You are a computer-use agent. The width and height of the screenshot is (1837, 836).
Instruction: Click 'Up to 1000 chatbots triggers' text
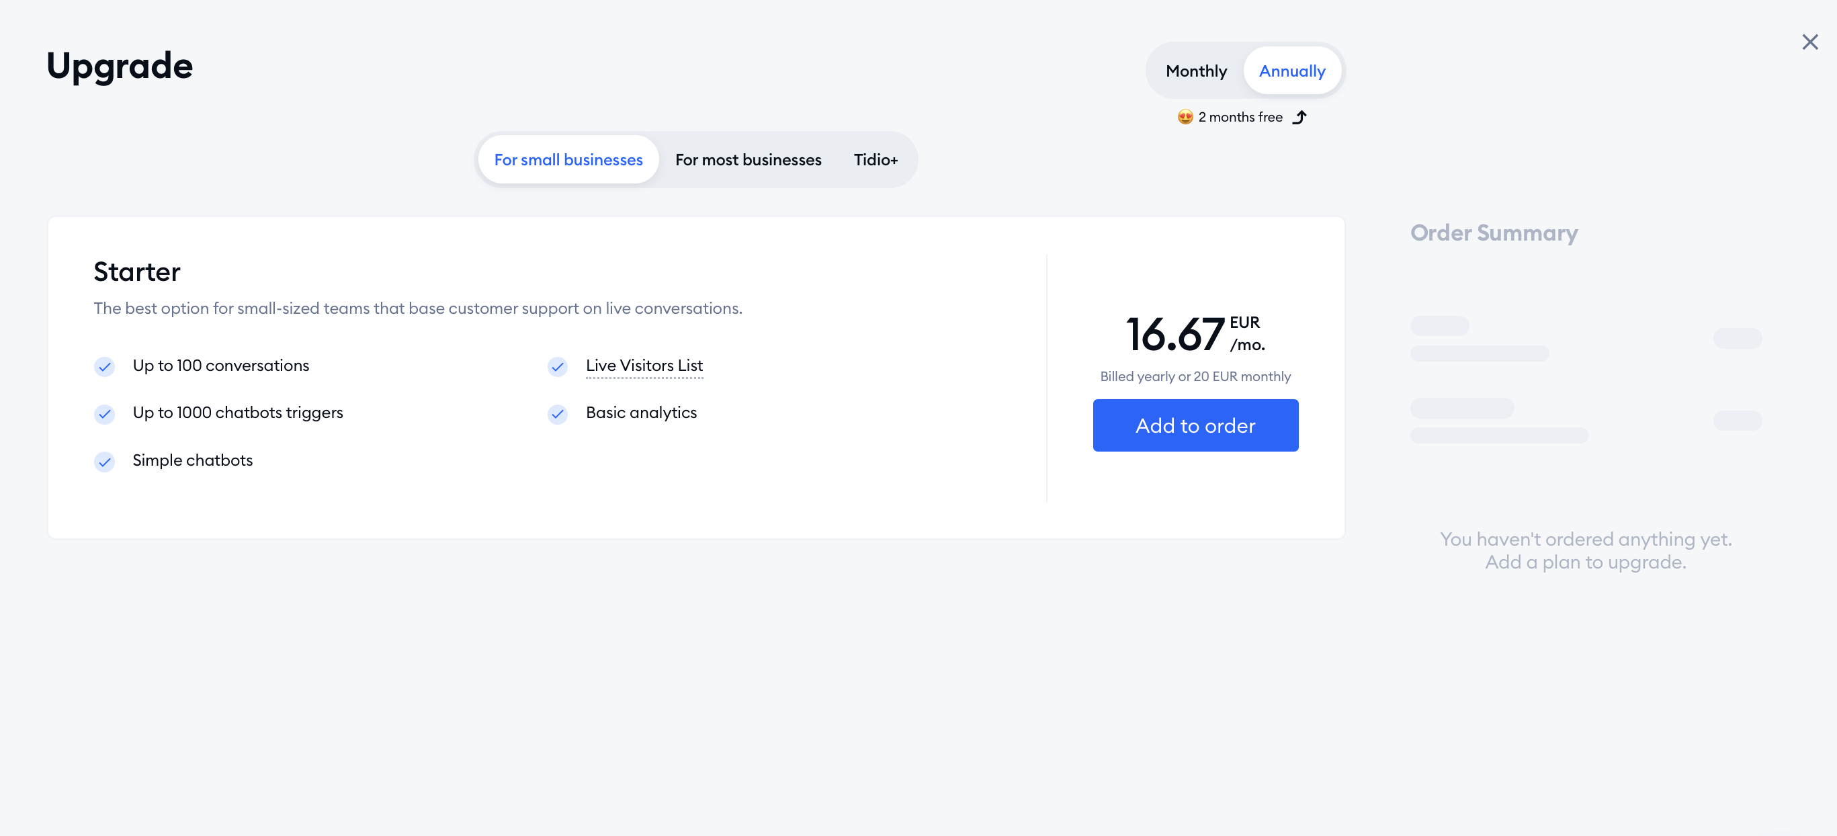click(x=237, y=413)
